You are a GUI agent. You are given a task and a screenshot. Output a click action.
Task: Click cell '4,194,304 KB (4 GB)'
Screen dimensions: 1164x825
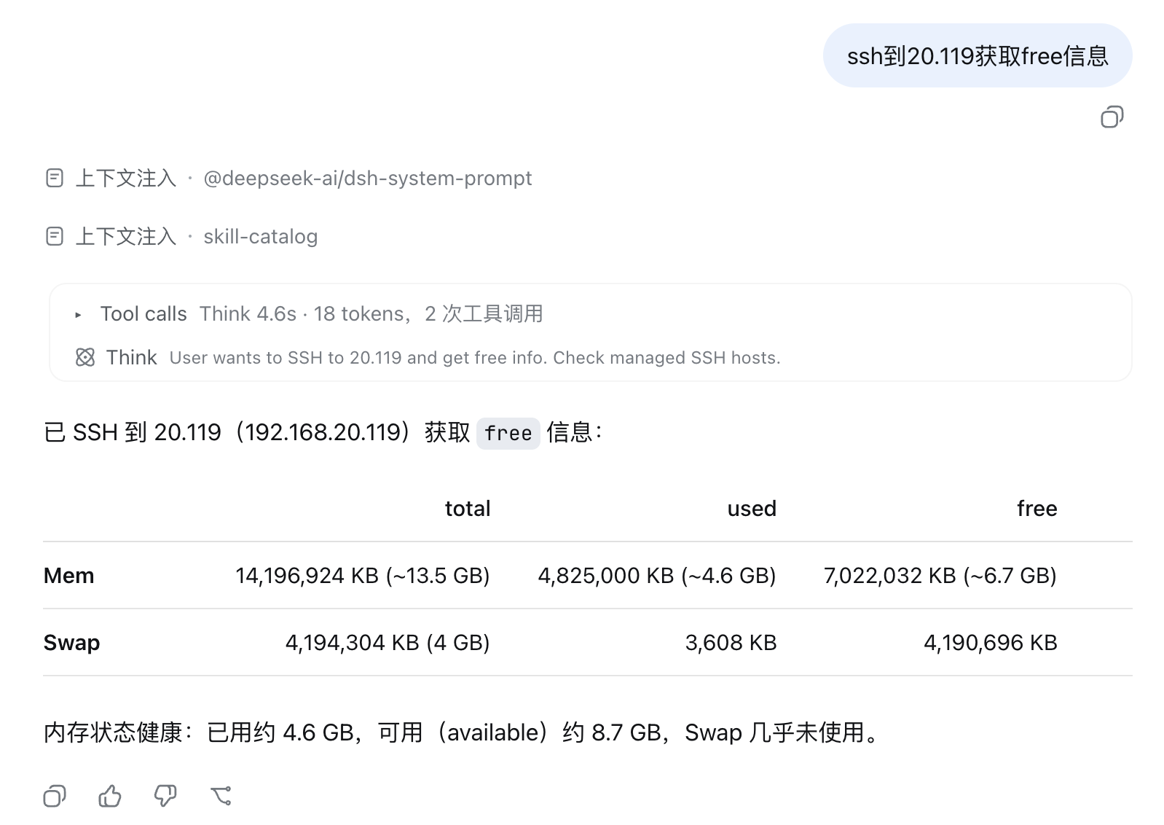388,642
